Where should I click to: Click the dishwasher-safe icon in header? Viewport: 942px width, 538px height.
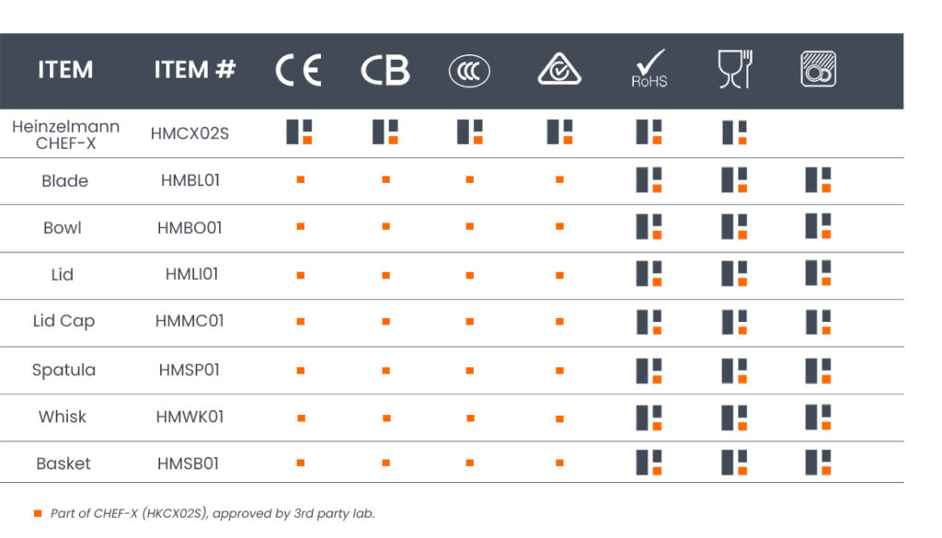pos(818,70)
